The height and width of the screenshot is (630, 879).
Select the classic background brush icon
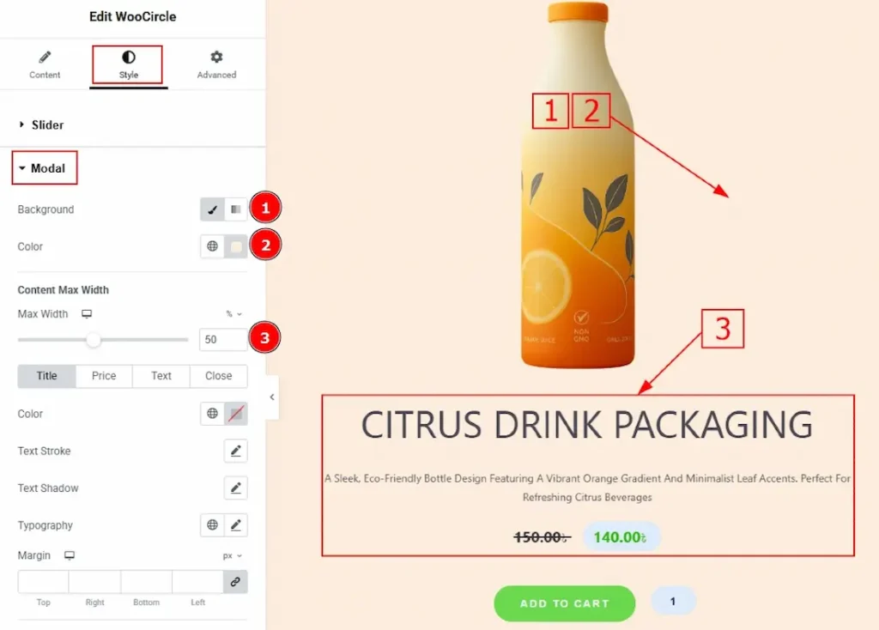tap(212, 209)
